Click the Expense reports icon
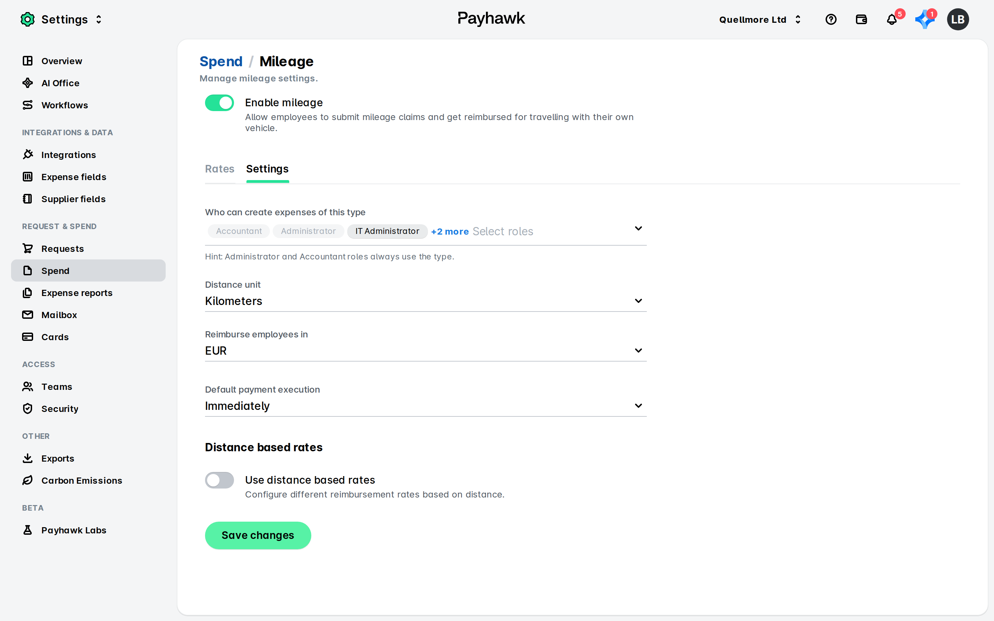The height and width of the screenshot is (621, 994). 28,293
